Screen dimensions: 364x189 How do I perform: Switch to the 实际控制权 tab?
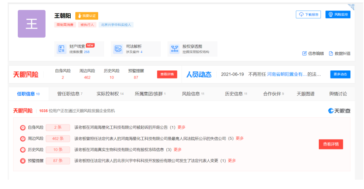tap(110, 94)
